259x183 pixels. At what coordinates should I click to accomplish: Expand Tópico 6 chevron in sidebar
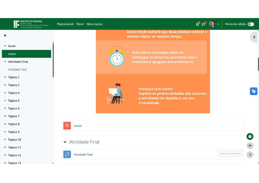coord(5,109)
